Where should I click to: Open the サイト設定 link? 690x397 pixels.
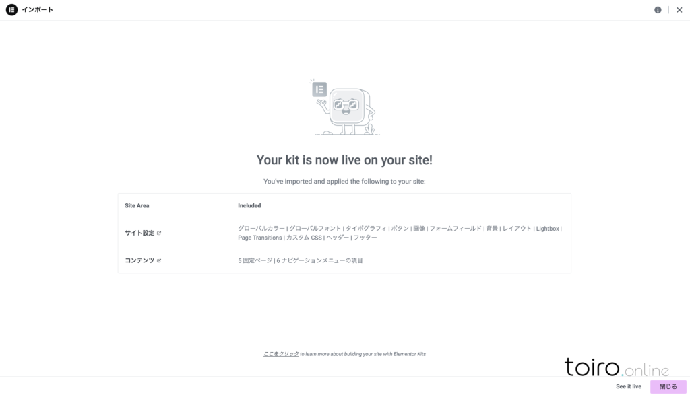click(139, 233)
